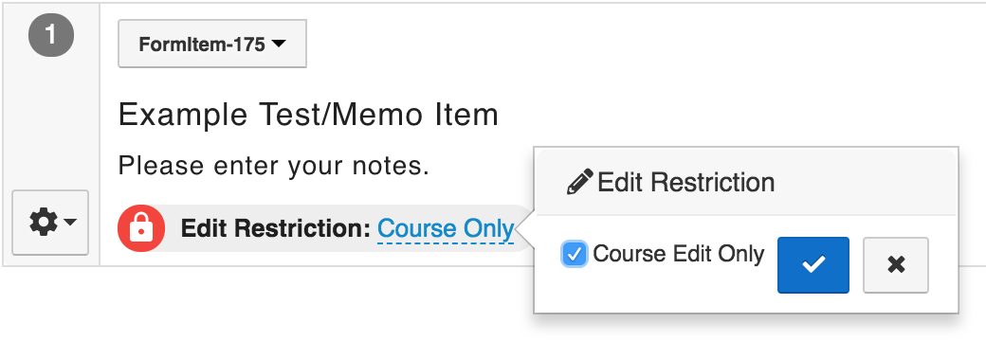Click the gear settings icon

tap(44, 223)
